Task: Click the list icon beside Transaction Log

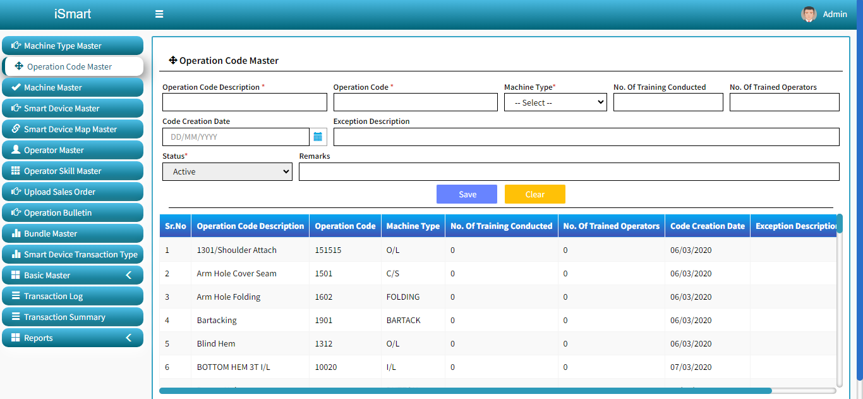Action: tap(16, 296)
